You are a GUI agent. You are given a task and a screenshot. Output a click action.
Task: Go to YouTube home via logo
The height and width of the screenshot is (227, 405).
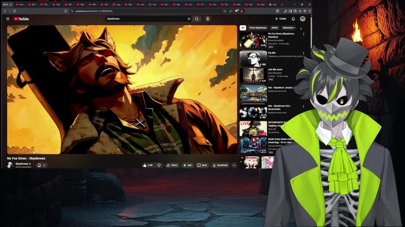click(x=21, y=19)
